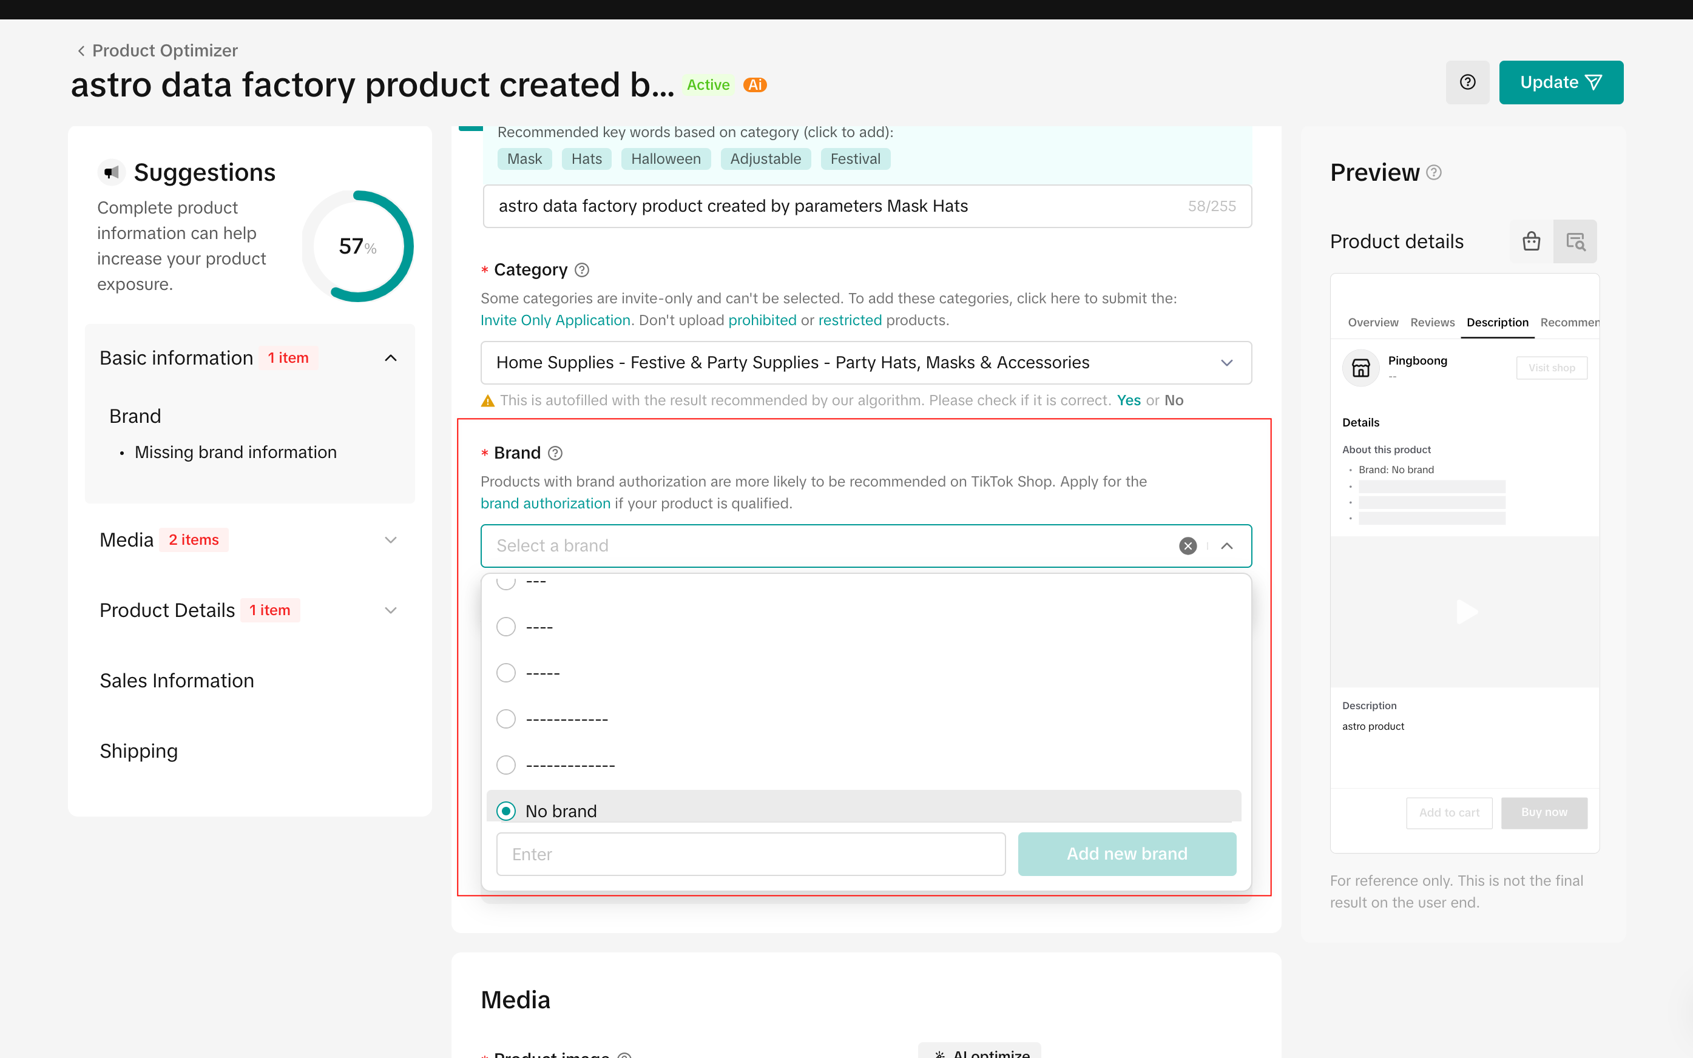Click the Brand help tooltip icon
Viewport: 1693px width, 1058px height.
tap(555, 453)
